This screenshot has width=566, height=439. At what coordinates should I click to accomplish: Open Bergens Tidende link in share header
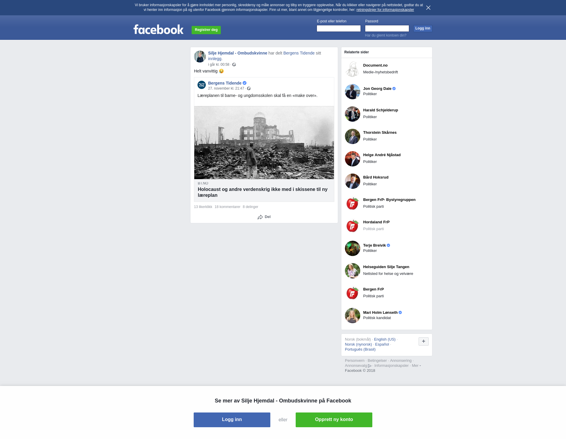pos(299,53)
